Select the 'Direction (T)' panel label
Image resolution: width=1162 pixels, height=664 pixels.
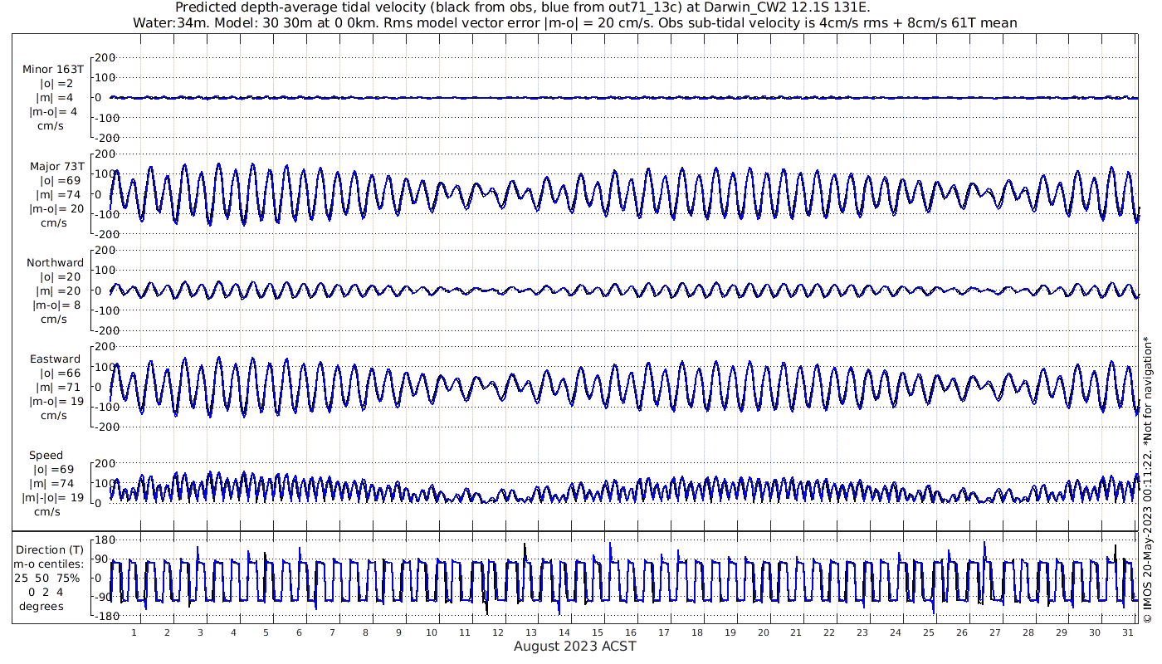[50, 550]
